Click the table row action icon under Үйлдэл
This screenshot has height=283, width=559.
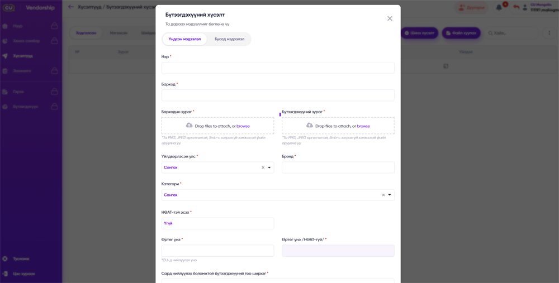click(x=446, y=66)
